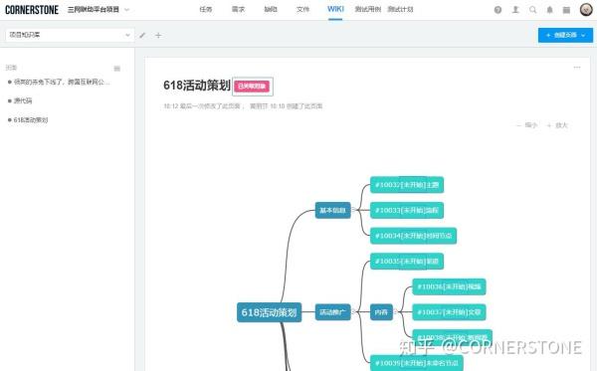Switch to the 文件 tab

point(302,9)
